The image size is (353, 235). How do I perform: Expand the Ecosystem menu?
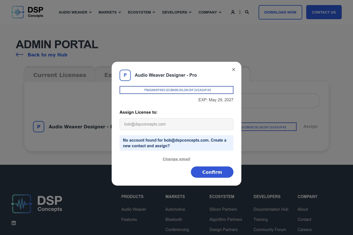(142, 12)
